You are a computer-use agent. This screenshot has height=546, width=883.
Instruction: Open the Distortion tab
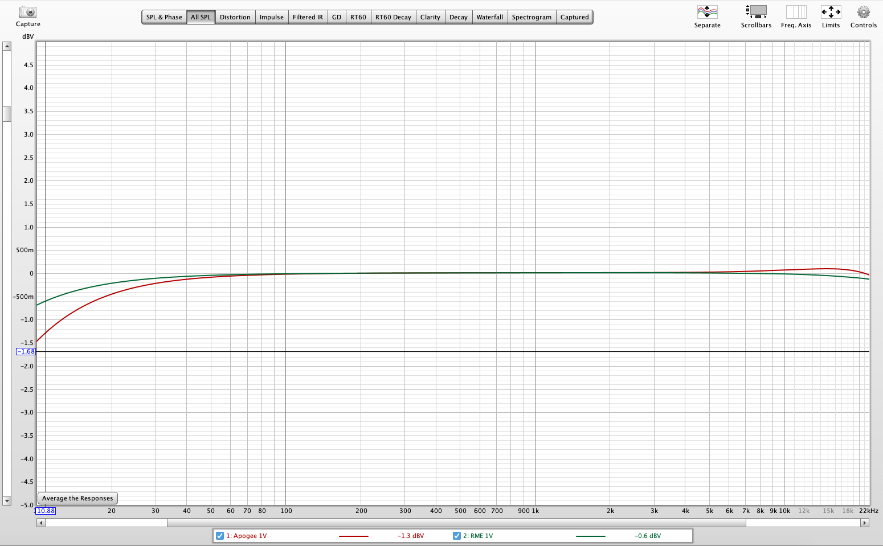235,17
